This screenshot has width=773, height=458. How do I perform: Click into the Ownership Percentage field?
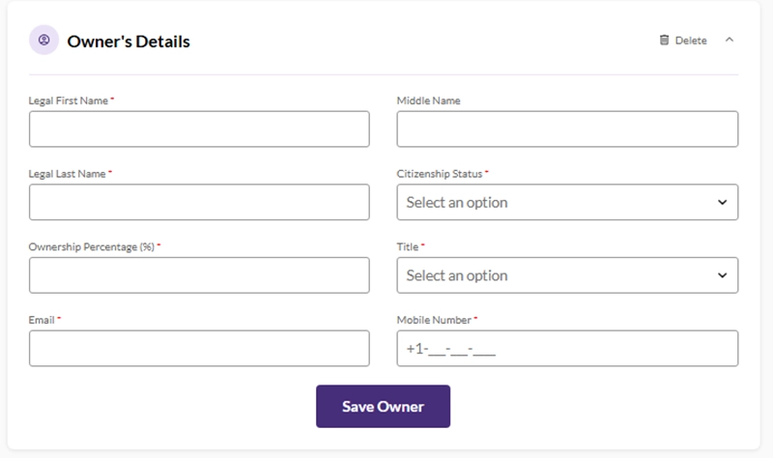point(199,275)
